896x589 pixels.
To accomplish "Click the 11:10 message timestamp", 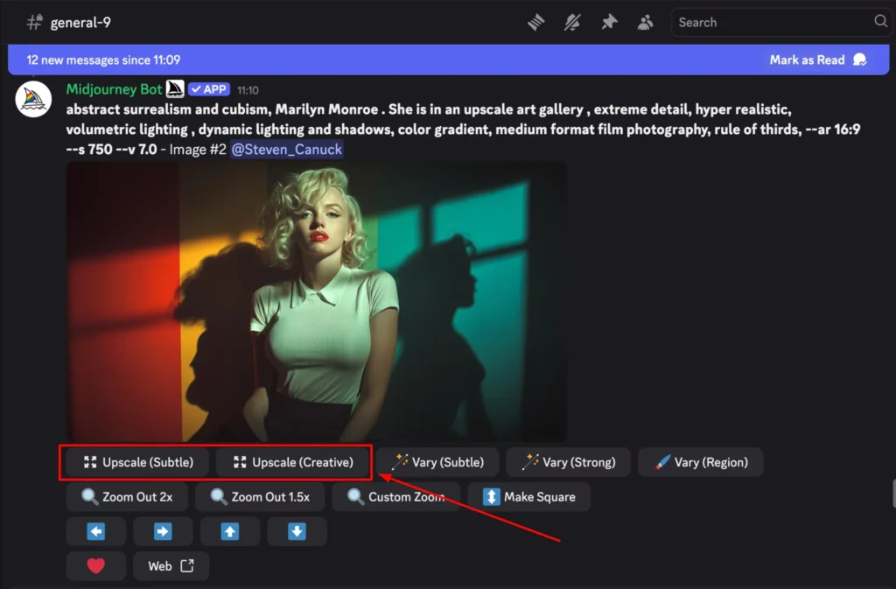I will pos(248,90).
